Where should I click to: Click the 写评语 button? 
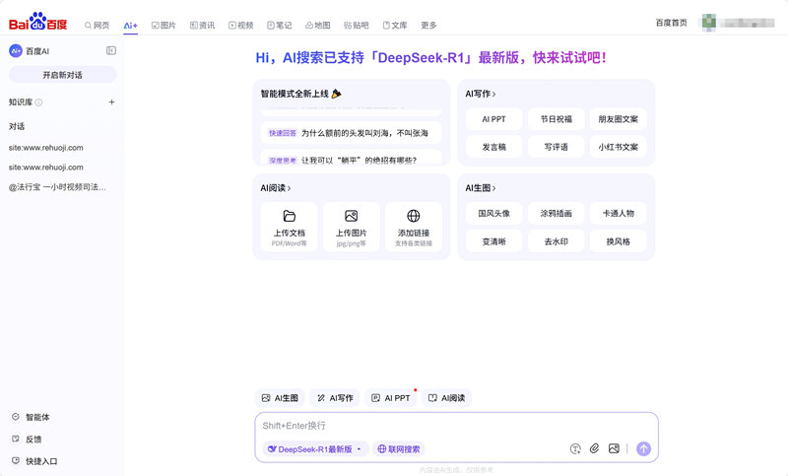[x=556, y=147]
